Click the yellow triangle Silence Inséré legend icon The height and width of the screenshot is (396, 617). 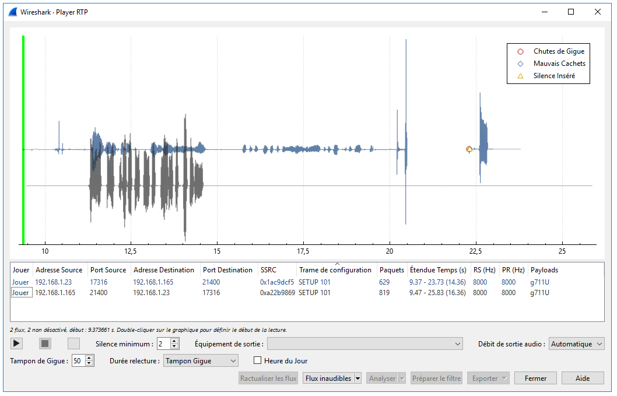tap(521, 76)
